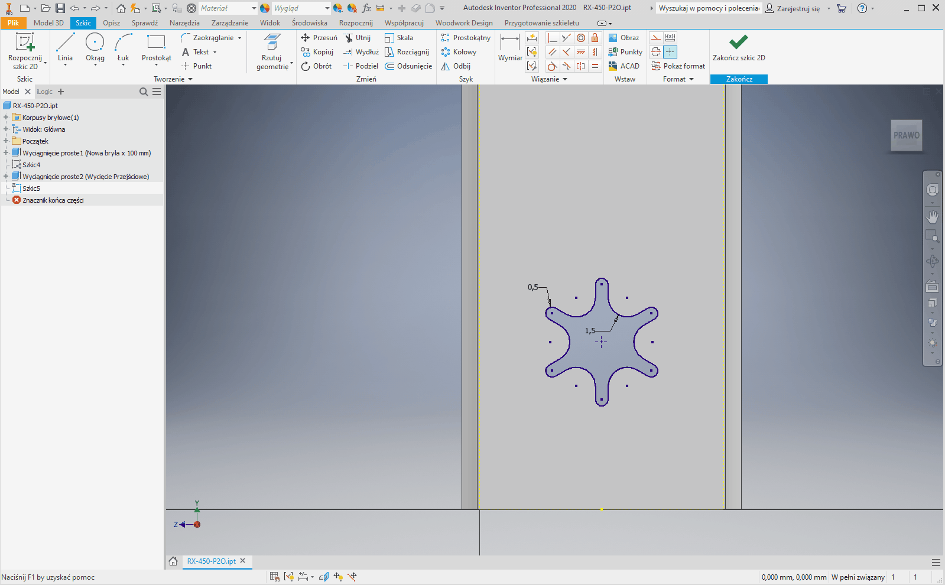Switch to the Model 3D ribbon tab

click(48, 23)
